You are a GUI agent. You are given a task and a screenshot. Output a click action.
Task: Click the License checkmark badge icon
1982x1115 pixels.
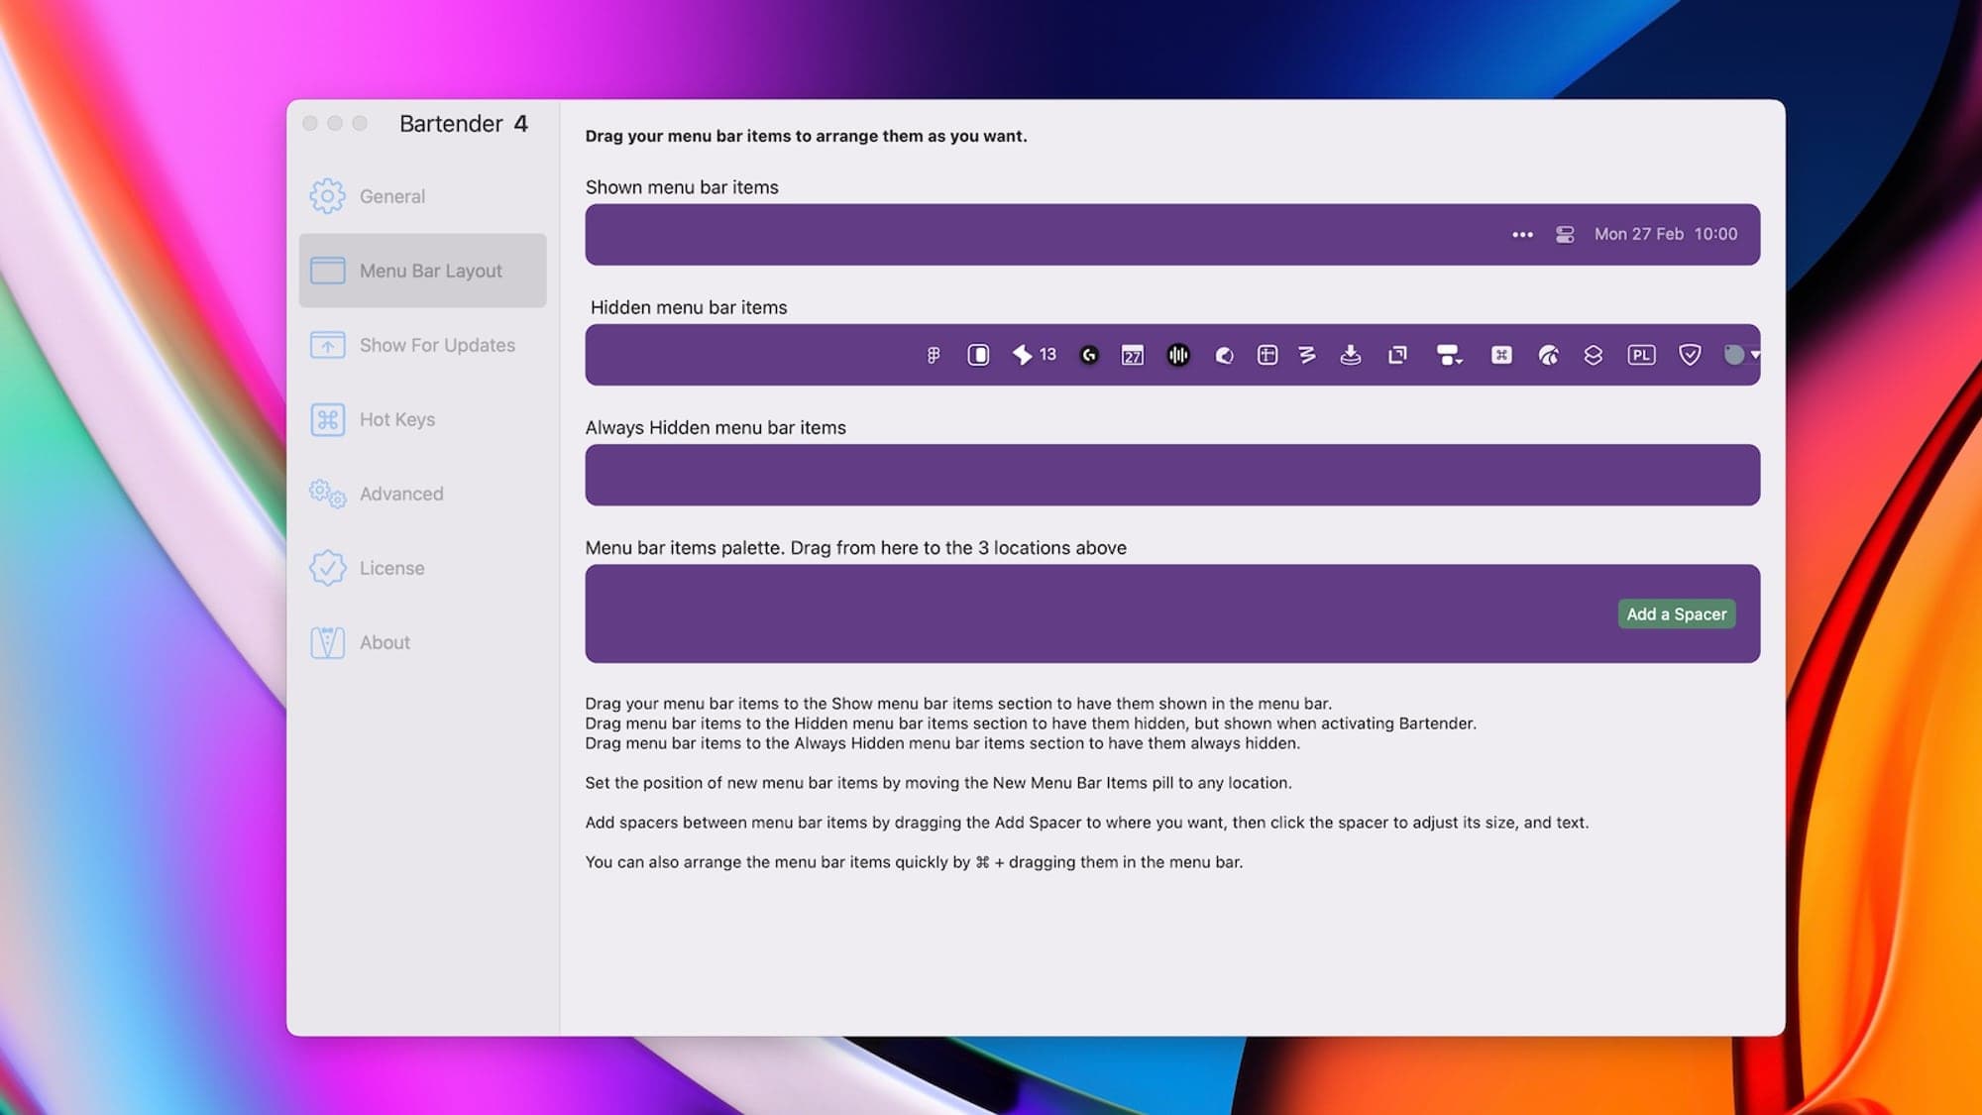(x=327, y=568)
